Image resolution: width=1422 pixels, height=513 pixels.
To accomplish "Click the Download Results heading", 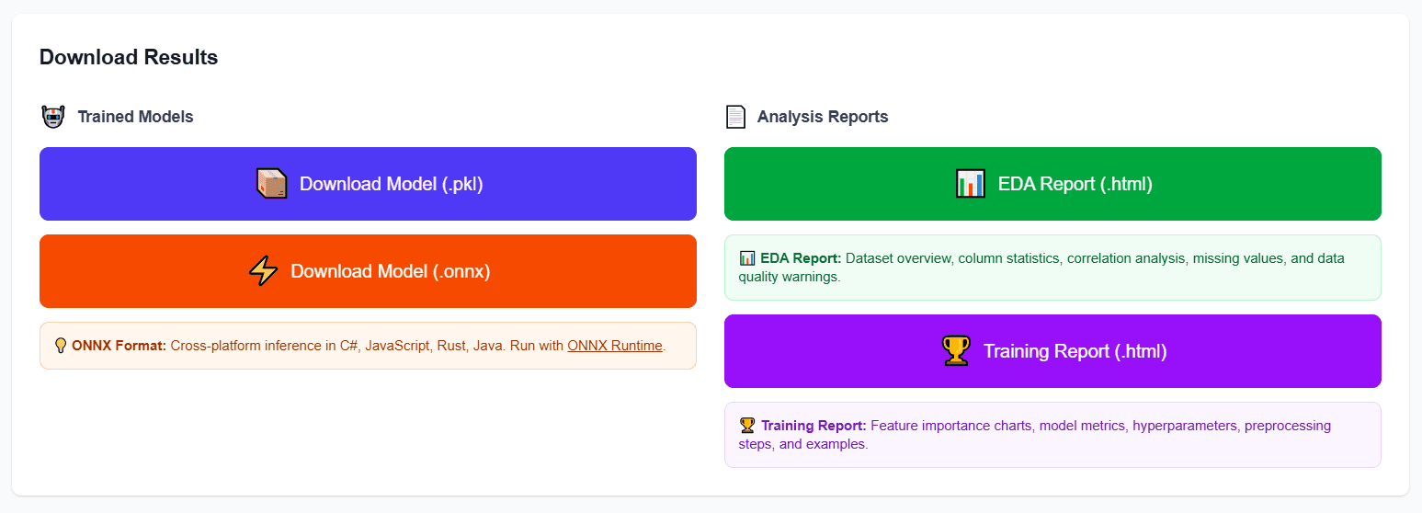I will coord(129,57).
